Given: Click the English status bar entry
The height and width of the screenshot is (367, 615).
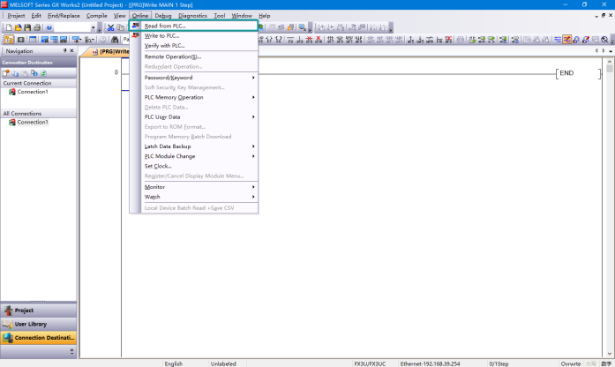Looking at the screenshot, I should point(173,363).
